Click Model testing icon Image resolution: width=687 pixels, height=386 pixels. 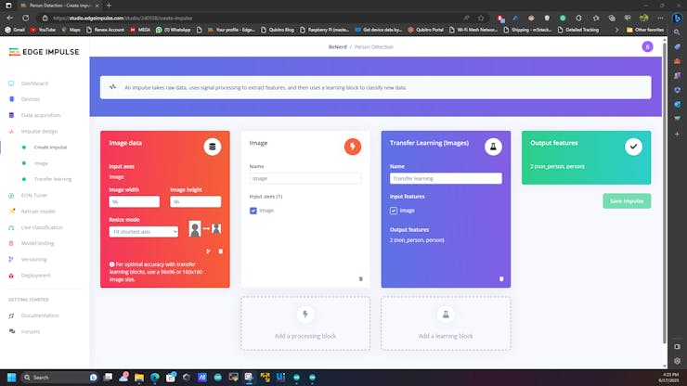(x=11, y=243)
